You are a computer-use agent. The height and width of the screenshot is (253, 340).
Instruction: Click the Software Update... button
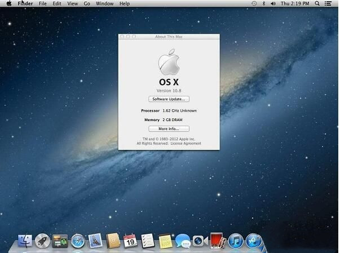tap(169, 99)
